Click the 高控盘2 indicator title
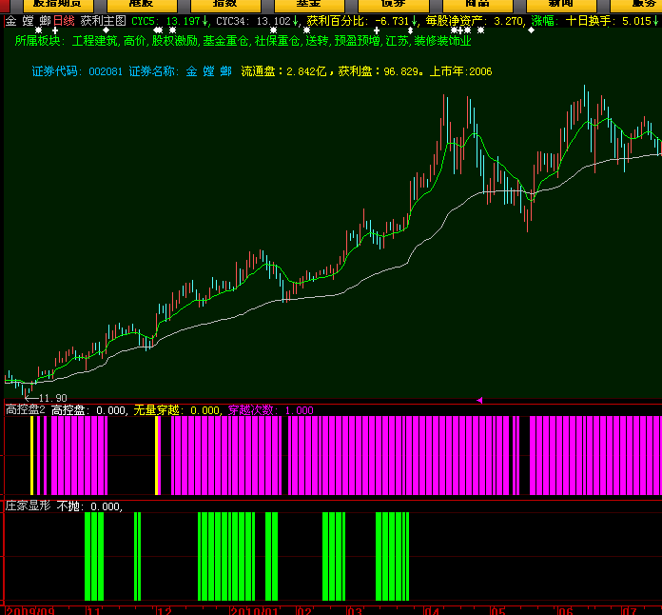This screenshot has height=615, width=662. click(25, 409)
